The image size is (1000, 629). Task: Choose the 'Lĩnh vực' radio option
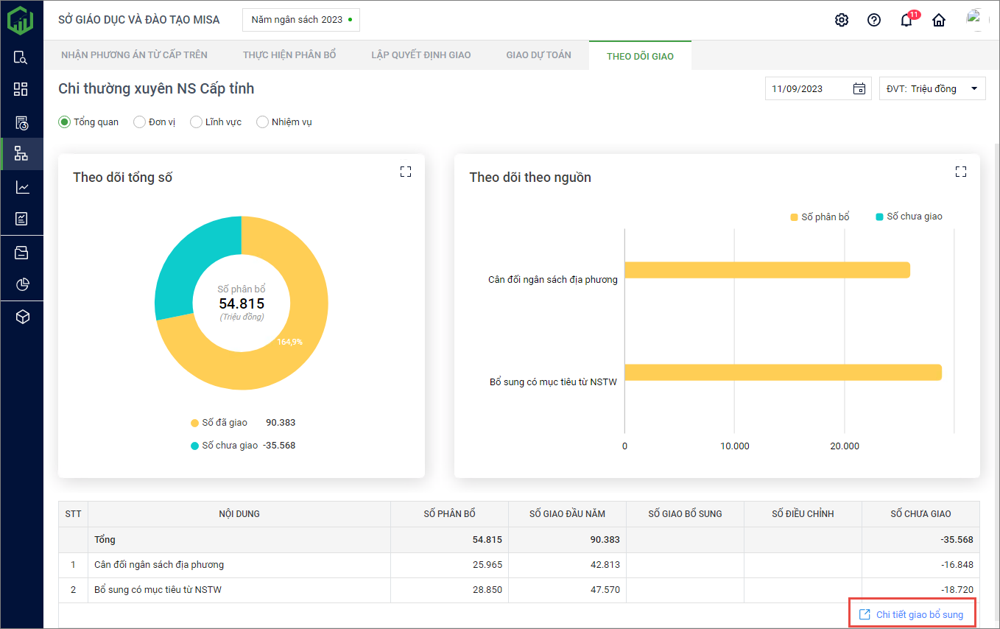[x=196, y=122]
